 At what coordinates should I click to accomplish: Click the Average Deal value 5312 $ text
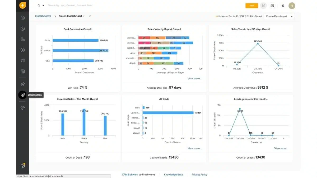[x=251, y=88]
